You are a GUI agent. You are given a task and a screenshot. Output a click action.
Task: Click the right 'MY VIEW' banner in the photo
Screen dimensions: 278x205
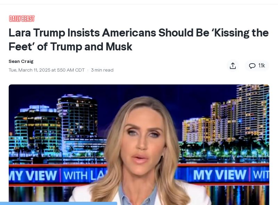(x=220, y=175)
